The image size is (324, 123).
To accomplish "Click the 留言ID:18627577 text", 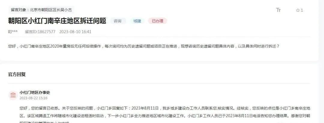I will [40, 32].
